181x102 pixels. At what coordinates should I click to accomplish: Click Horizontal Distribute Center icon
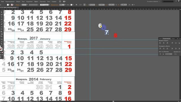pyautogui.click(x=176, y=48)
